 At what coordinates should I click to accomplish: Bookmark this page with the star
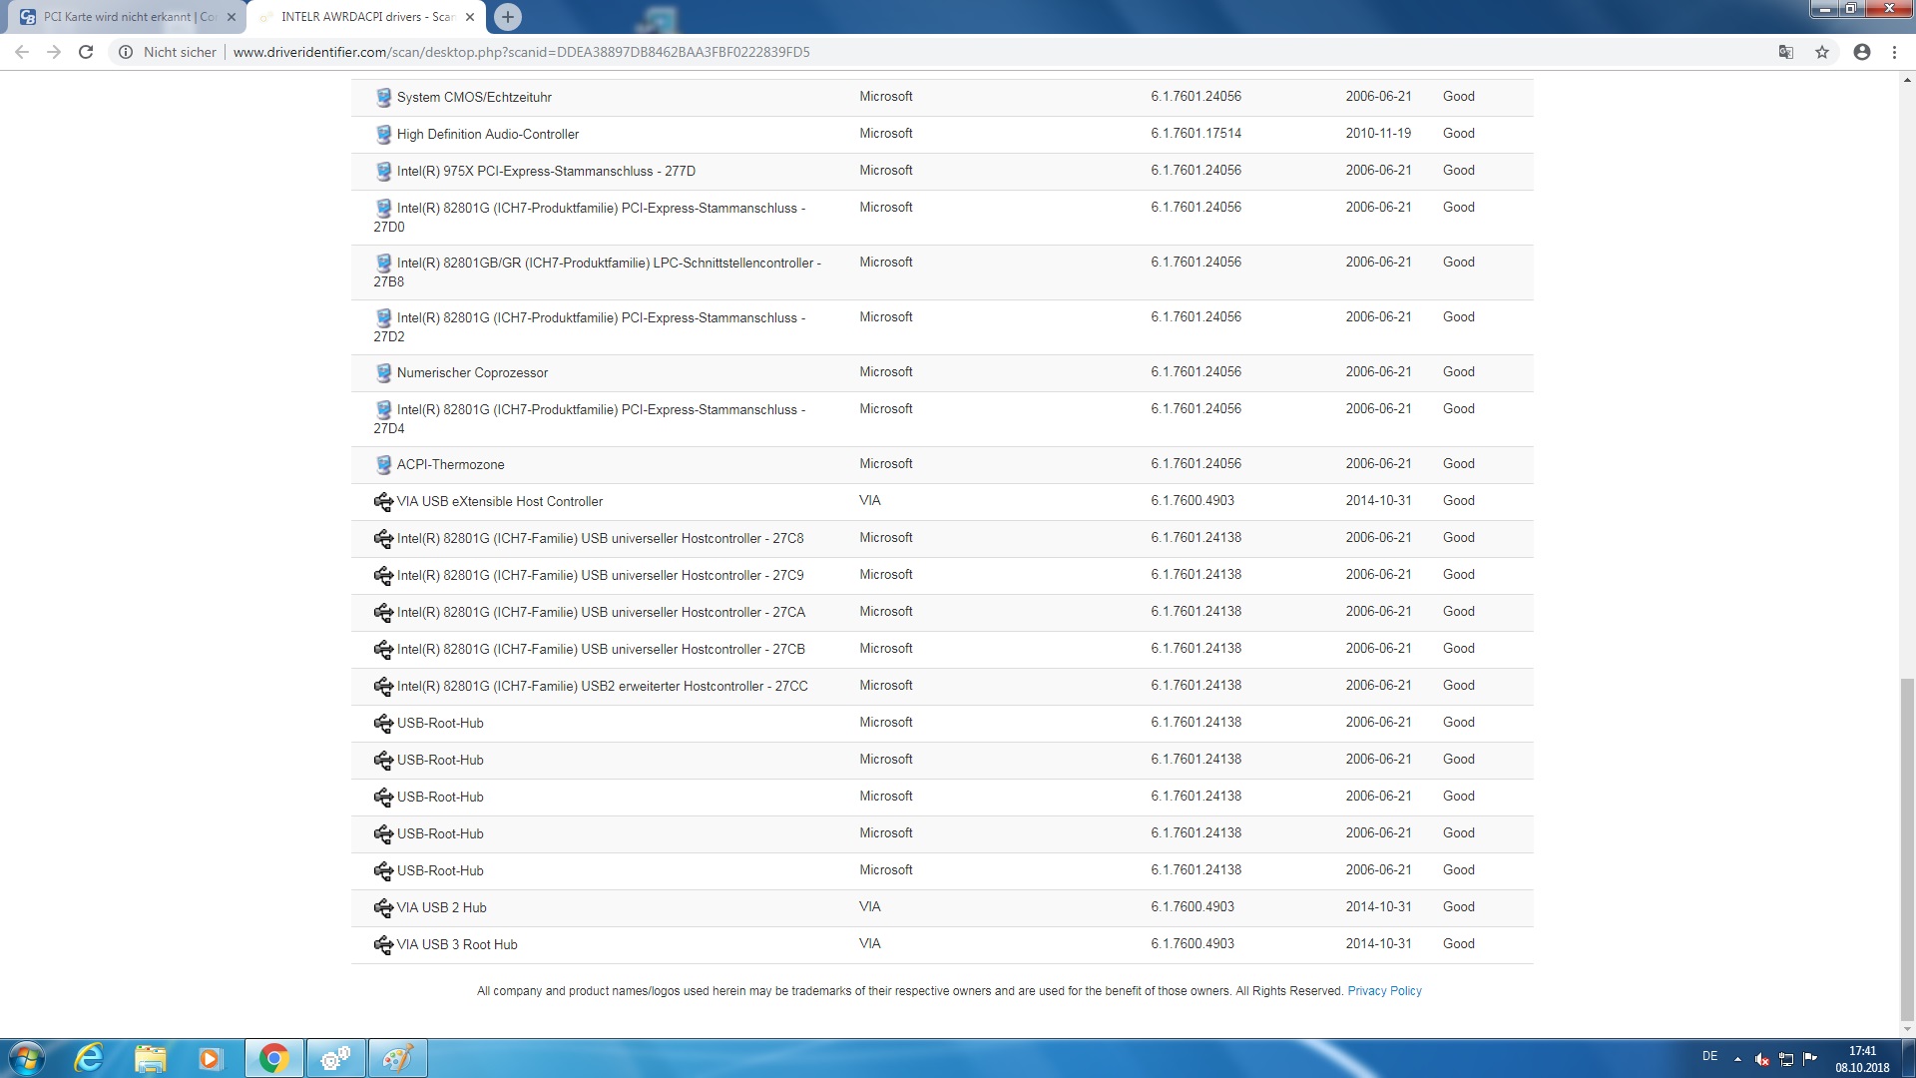pyautogui.click(x=1822, y=52)
